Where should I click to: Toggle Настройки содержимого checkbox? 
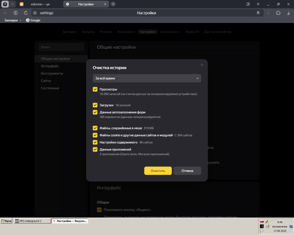95,142
